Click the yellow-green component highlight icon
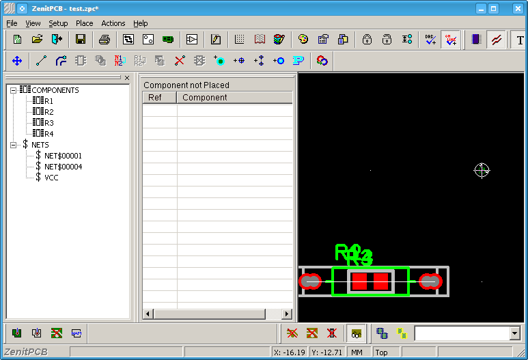 (402, 333)
